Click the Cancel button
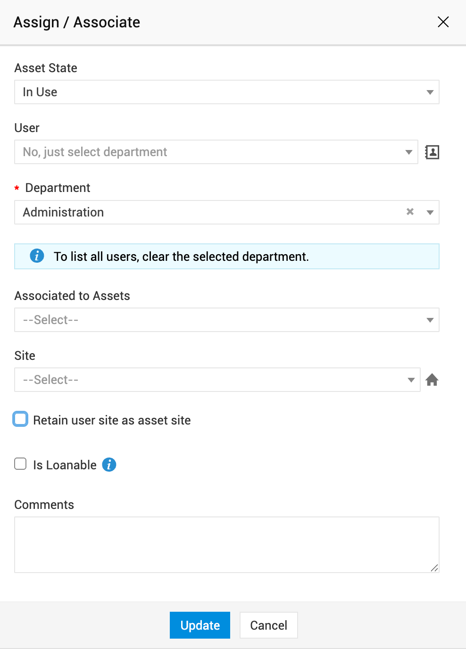The width and height of the screenshot is (466, 649). tap(268, 625)
